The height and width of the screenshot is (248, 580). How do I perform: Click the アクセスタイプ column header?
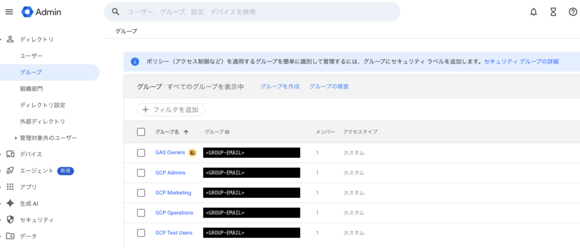point(360,132)
